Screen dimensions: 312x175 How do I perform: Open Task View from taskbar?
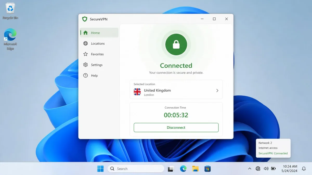[x=171, y=169]
